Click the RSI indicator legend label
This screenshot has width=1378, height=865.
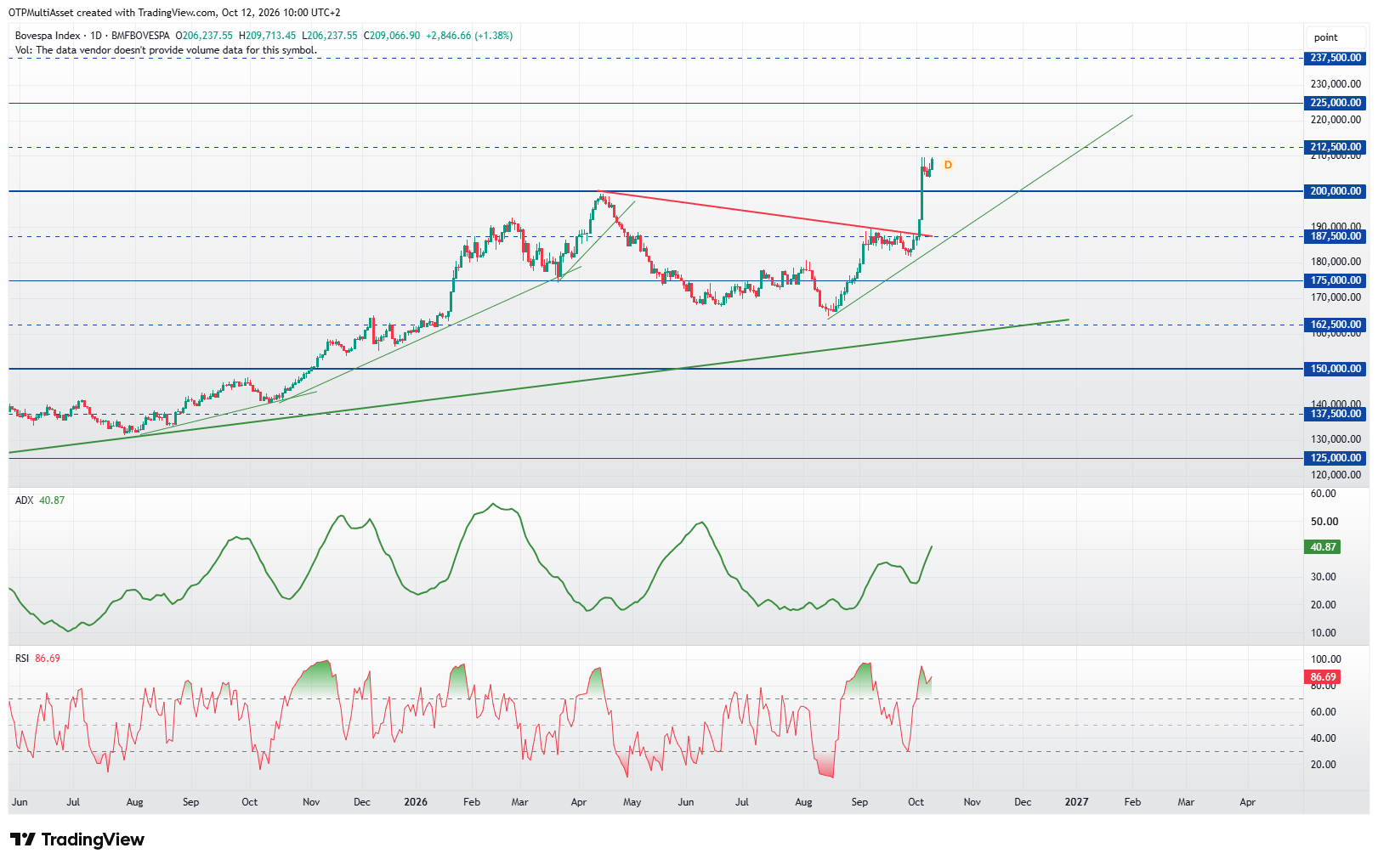click(x=22, y=659)
